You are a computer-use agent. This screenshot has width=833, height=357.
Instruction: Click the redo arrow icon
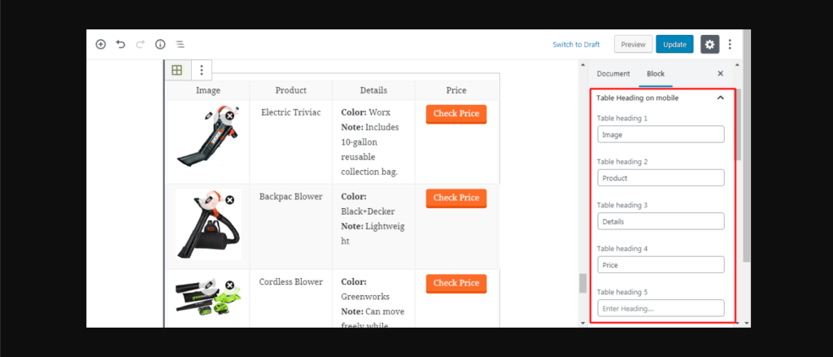[x=140, y=44]
